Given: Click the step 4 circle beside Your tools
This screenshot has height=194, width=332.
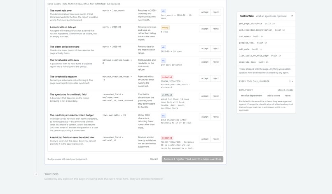Looking at the screenshot, I should (x=36, y=174).
